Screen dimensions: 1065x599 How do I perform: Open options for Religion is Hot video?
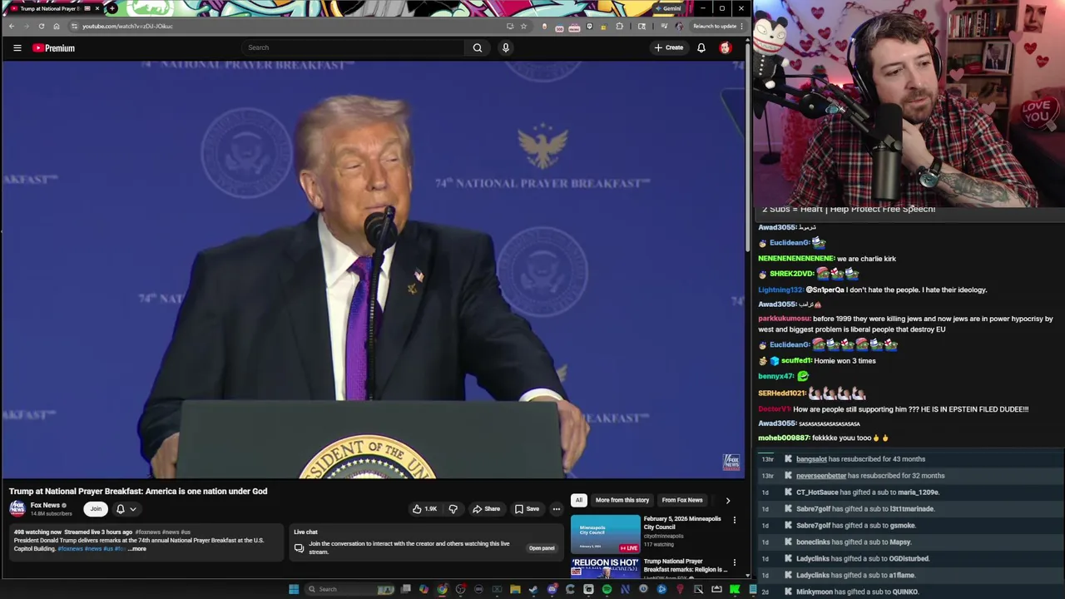click(x=734, y=562)
